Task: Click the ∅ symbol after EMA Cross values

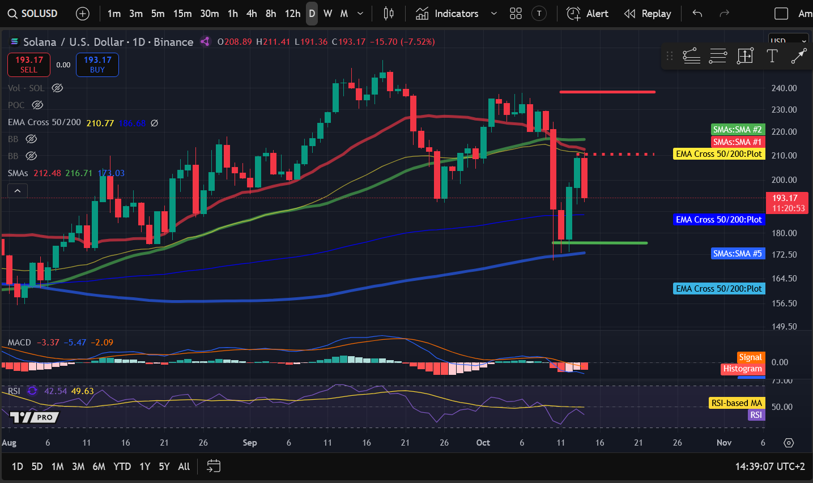Action: click(154, 123)
